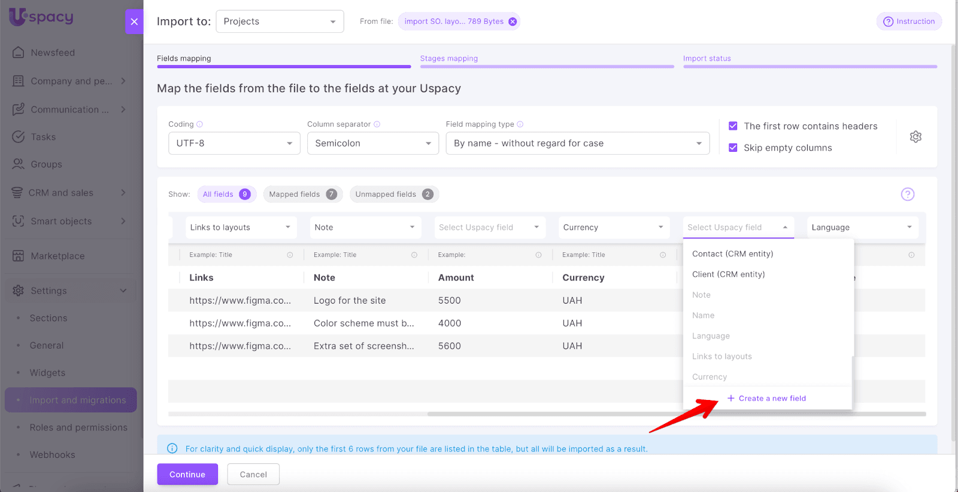Image resolution: width=958 pixels, height=492 pixels.
Task: Toggle Skip empty columns checkbox
Action: pyautogui.click(x=733, y=148)
